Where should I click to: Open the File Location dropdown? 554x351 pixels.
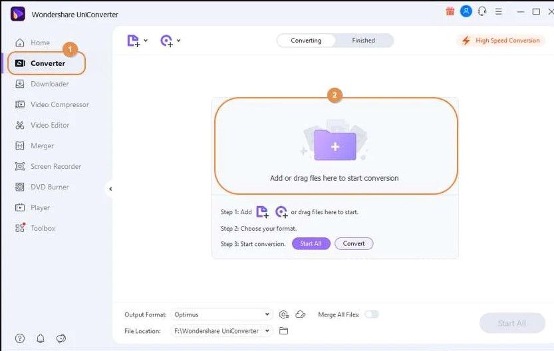[221, 331]
